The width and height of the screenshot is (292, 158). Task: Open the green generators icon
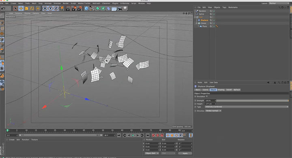pos(97,9)
